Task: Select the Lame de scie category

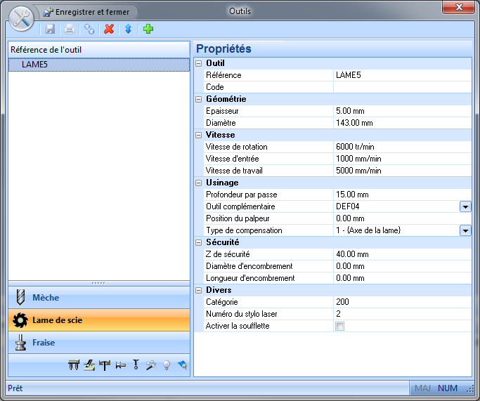Action: click(x=99, y=320)
